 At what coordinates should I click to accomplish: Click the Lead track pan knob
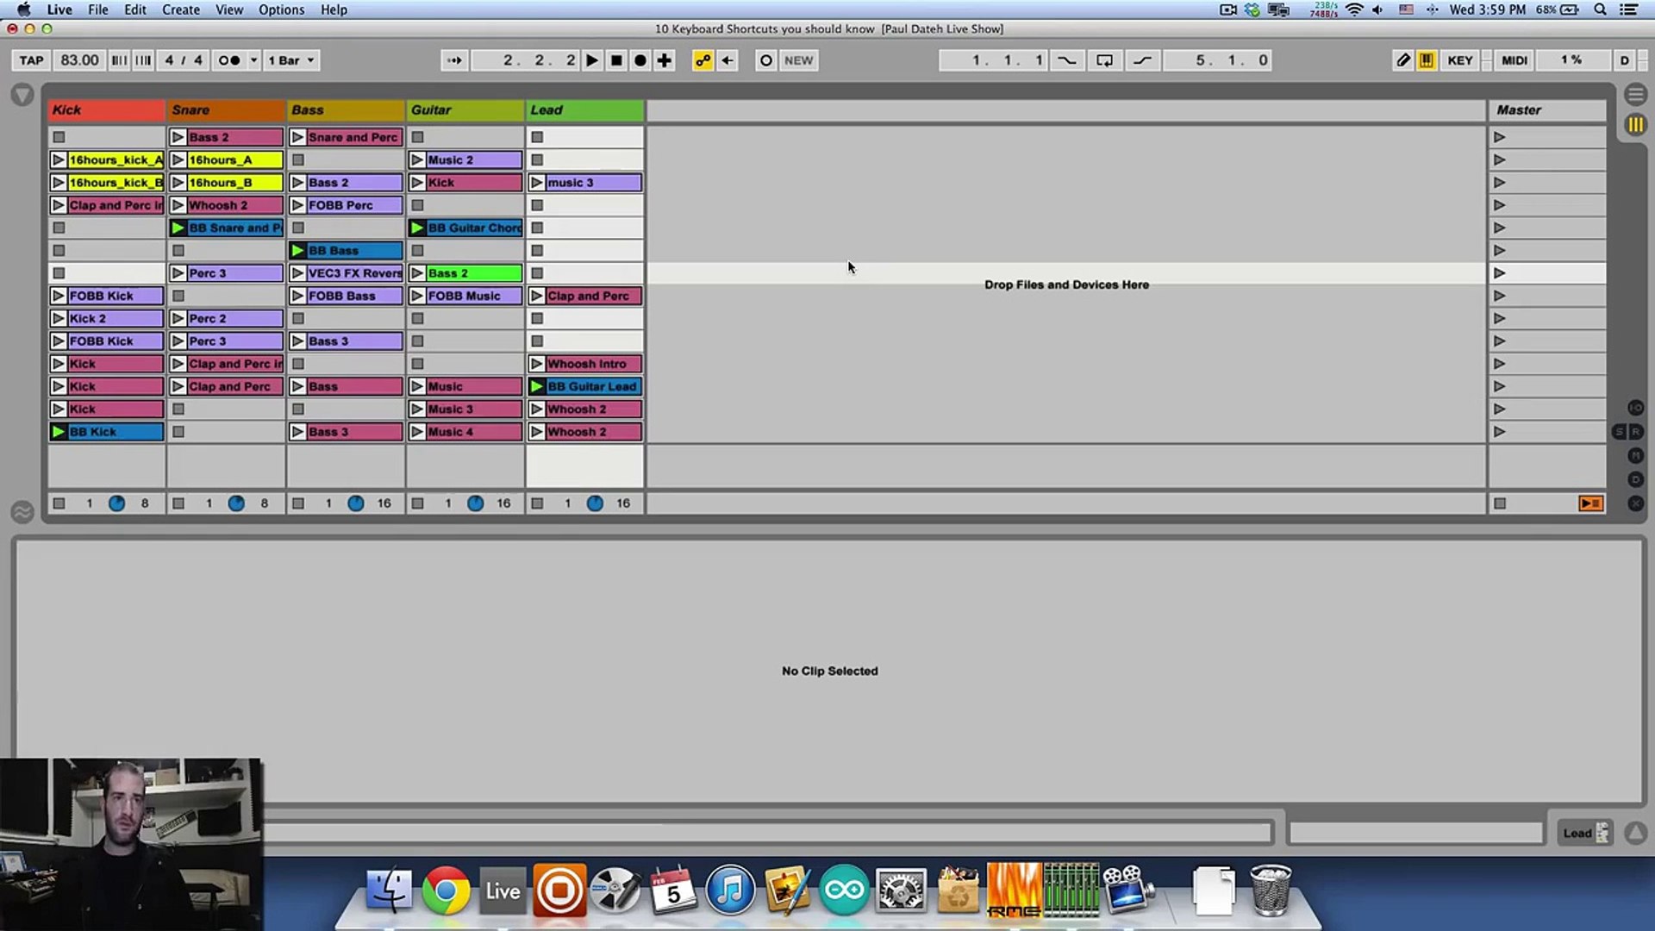(x=595, y=503)
